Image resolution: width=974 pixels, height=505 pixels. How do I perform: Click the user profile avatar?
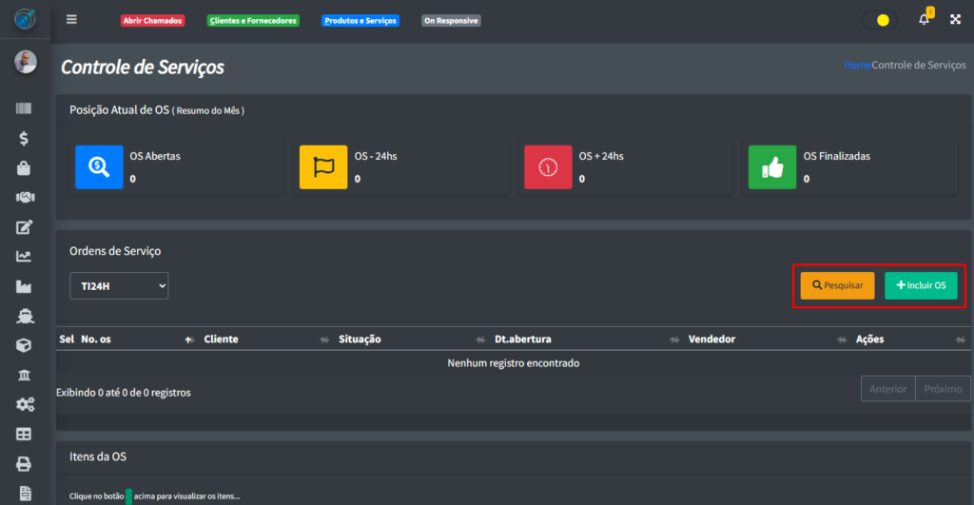25,62
